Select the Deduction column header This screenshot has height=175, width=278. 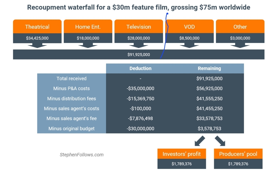pyautogui.click(x=140, y=68)
